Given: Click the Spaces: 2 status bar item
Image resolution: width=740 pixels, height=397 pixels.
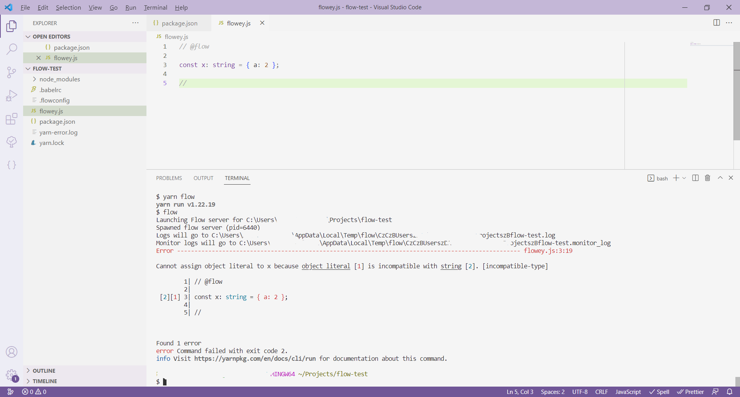Looking at the screenshot, I should (553, 392).
